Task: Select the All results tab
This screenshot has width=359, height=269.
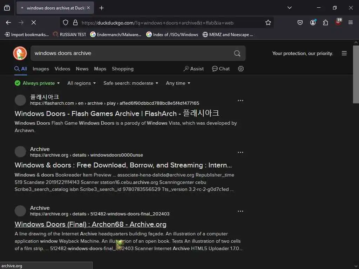Action: [21, 69]
